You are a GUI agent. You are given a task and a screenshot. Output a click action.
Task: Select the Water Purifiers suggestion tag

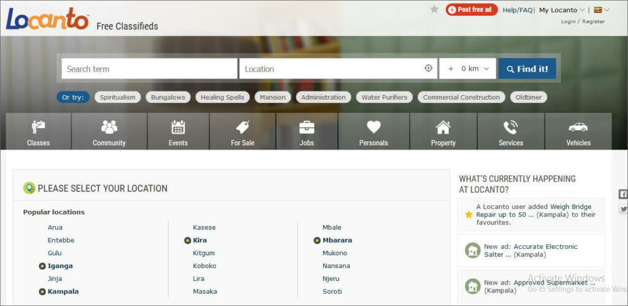coord(384,98)
